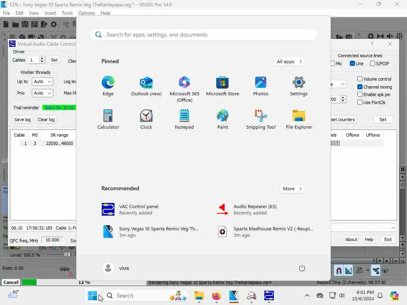Click the Auto Ripple icon in VEGAS
This screenshot has height=305, width=407.
point(359,271)
